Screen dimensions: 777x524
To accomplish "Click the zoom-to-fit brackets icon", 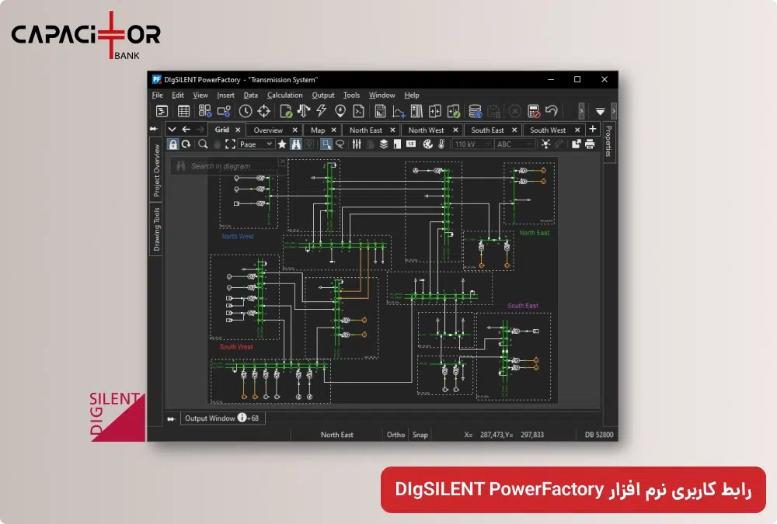I will click(231, 144).
